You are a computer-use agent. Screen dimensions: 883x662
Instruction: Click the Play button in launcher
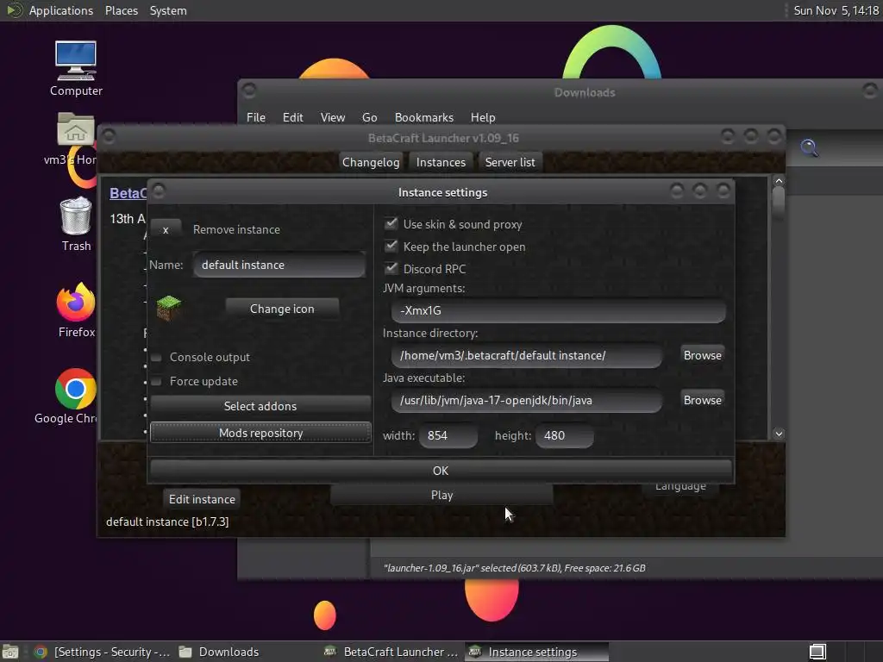pyautogui.click(x=441, y=495)
